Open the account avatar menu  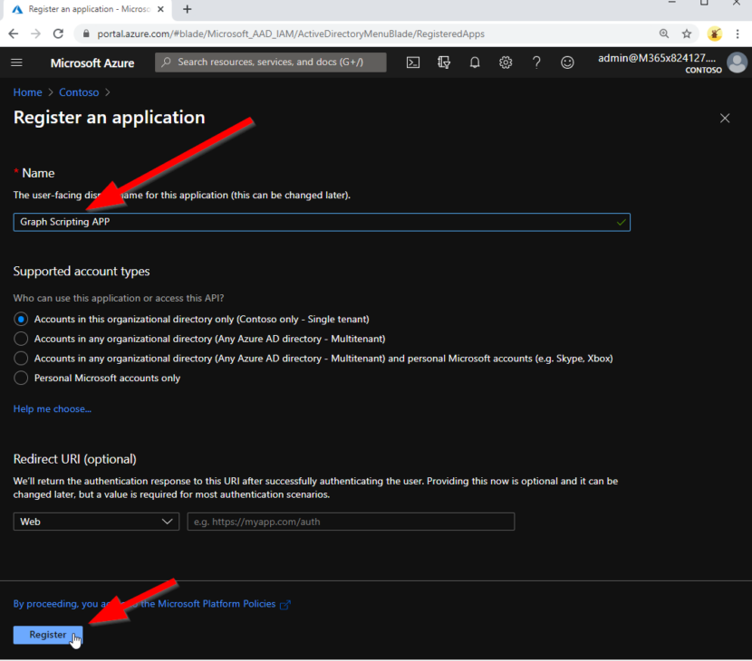pyautogui.click(x=737, y=62)
